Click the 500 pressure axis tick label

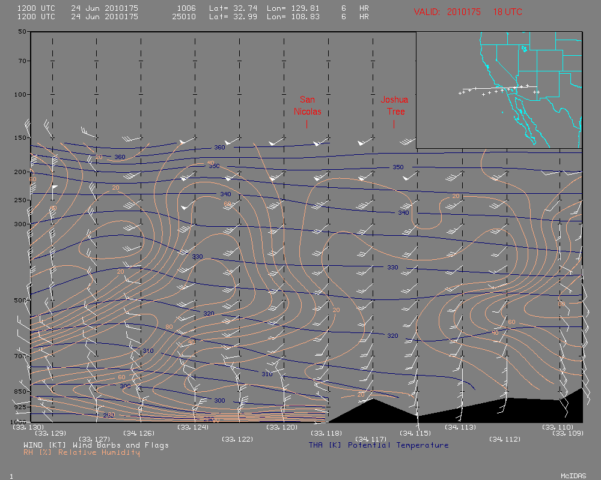20,300
